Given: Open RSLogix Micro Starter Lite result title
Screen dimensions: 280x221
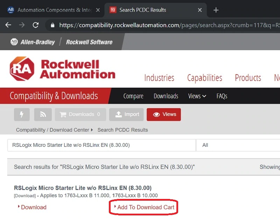Looking at the screenshot, I should tap(83, 188).
